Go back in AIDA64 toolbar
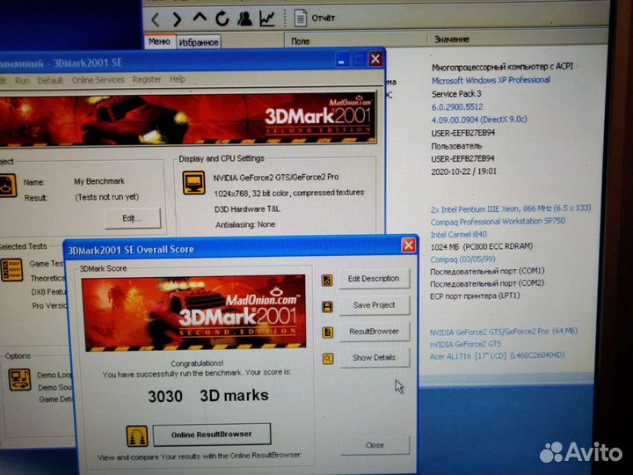This screenshot has width=633, height=475. click(156, 19)
